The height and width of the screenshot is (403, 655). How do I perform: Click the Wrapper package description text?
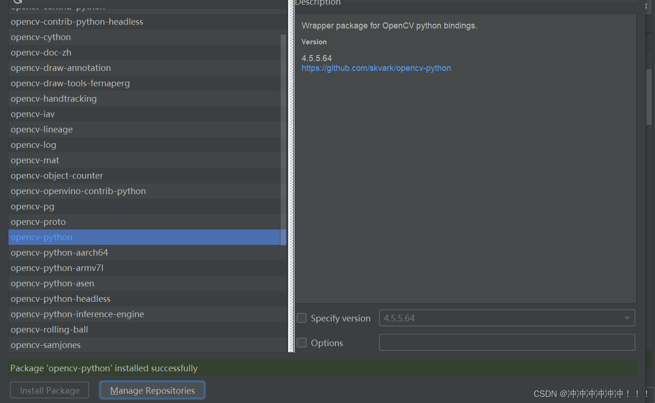click(389, 26)
